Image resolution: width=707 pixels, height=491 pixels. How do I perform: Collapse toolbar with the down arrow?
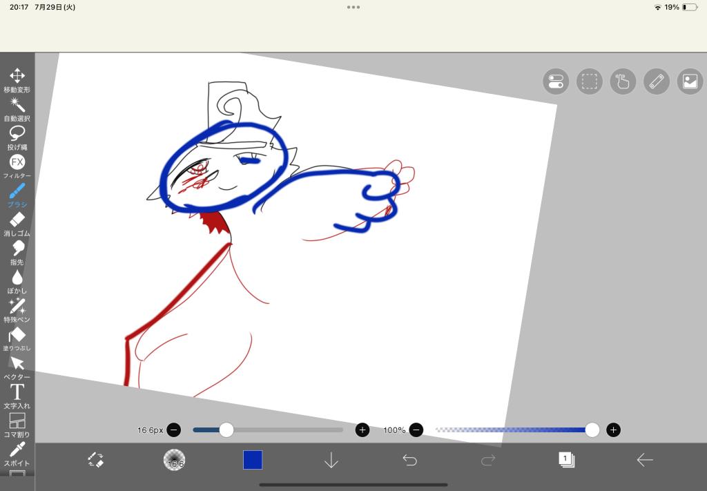(331, 460)
